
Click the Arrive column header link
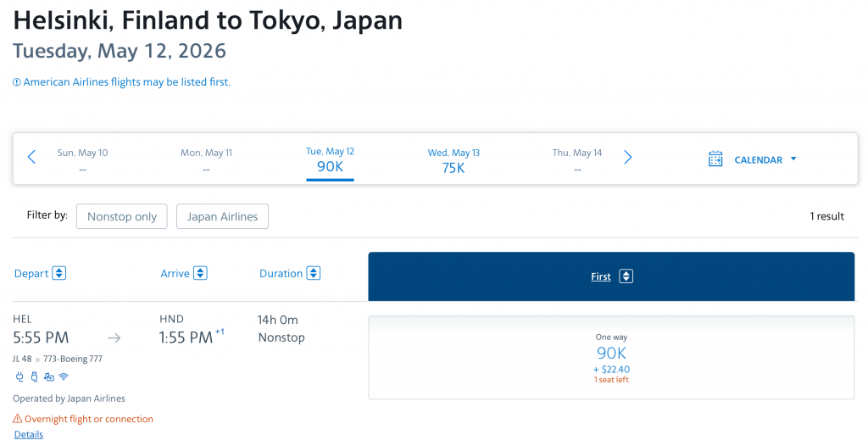pos(175,274)
